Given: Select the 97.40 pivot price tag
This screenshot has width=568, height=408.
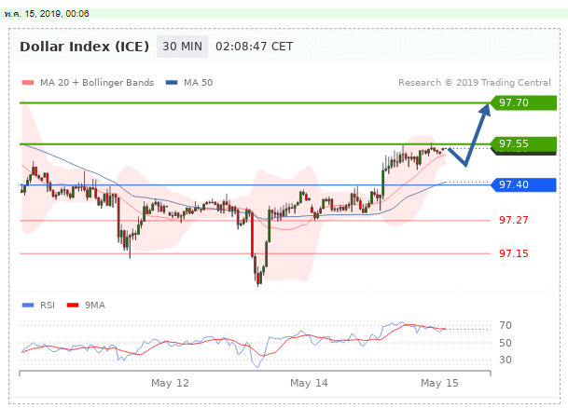Looking at the screenshot, I should (x=523, y=184).
